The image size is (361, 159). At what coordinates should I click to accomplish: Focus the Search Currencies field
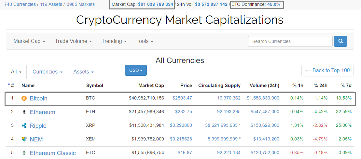pos(290,41)
